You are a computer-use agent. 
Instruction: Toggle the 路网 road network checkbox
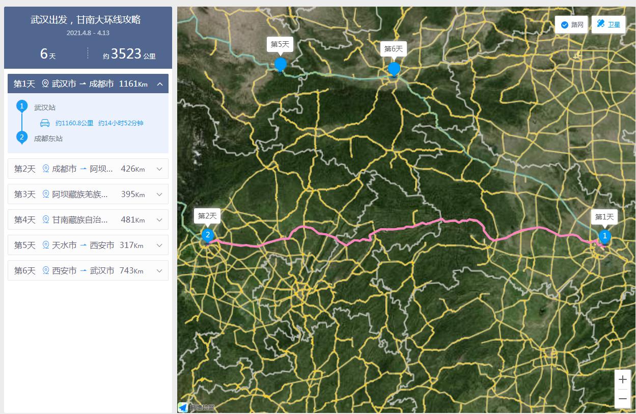click(x=572, y=25)
